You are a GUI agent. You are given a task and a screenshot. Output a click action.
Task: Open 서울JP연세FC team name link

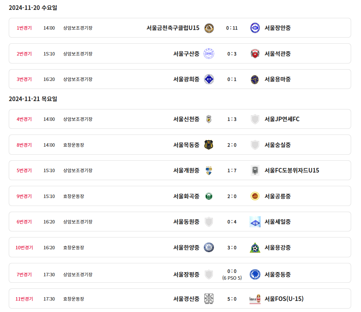click(282, 119)
